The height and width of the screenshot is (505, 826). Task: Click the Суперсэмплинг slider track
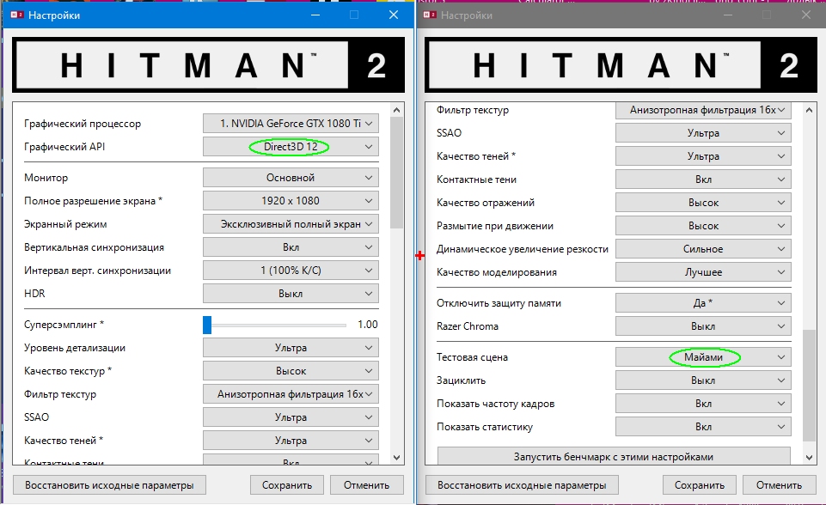tap(274, 325)
